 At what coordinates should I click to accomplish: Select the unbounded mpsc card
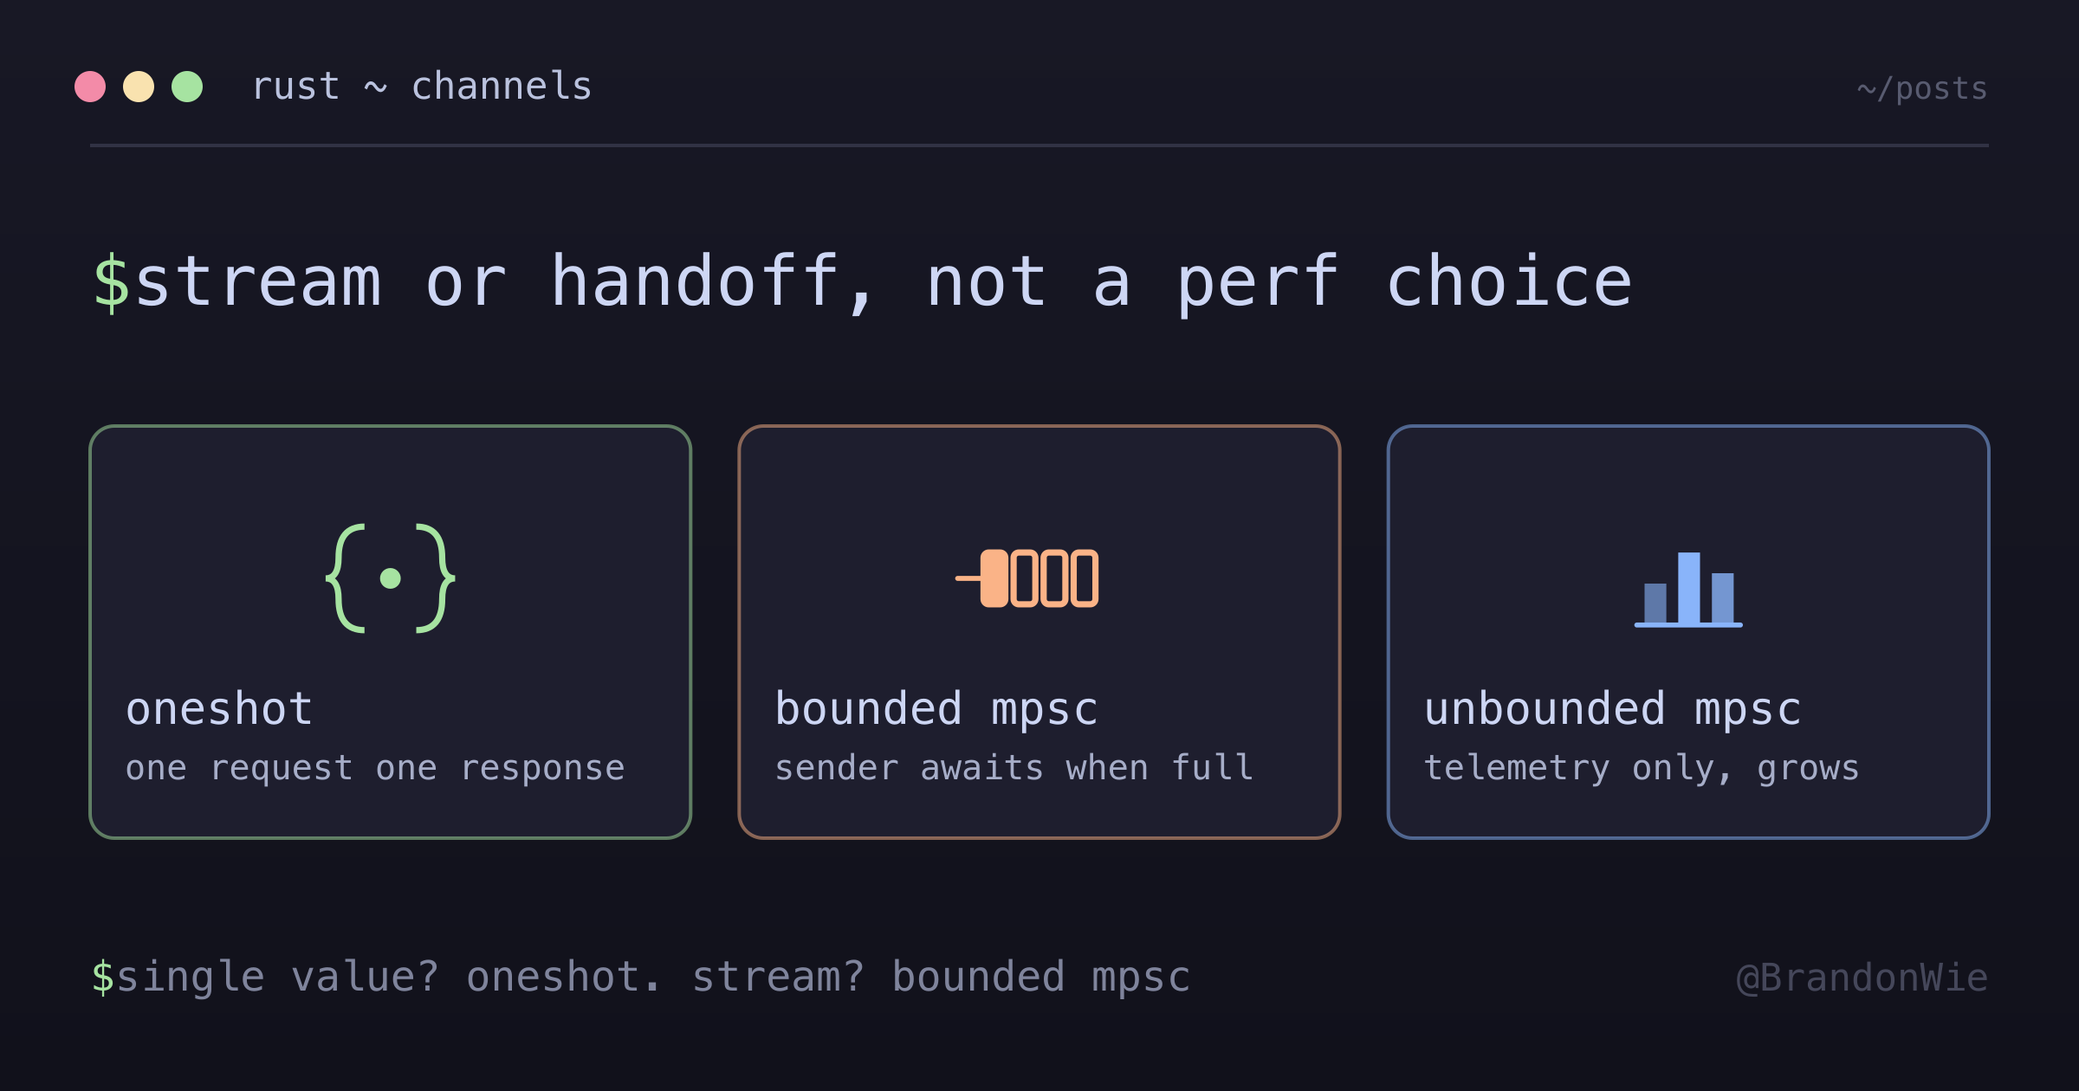tap(1688, 632)
